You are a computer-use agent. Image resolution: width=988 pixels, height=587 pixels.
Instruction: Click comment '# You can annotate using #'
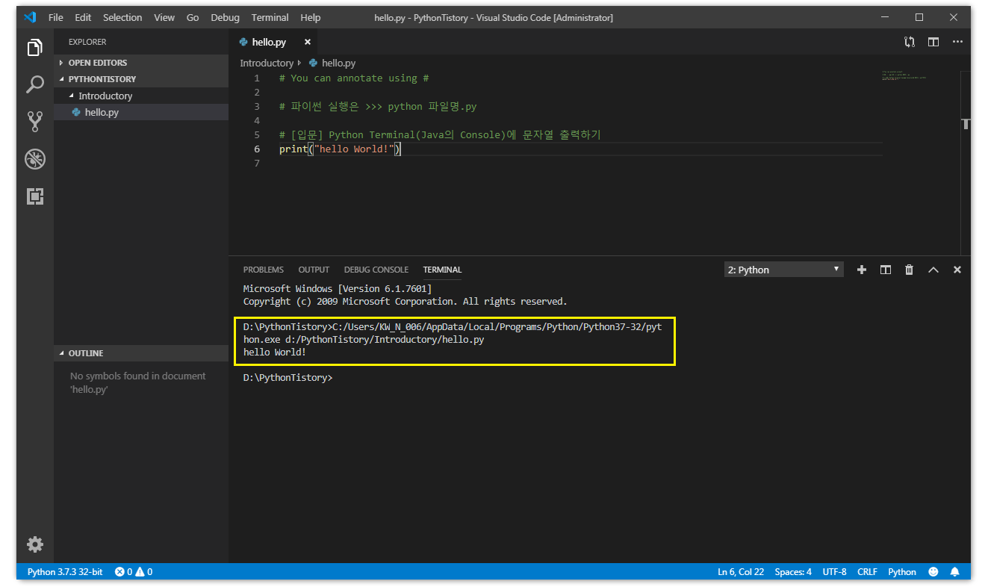354,78
